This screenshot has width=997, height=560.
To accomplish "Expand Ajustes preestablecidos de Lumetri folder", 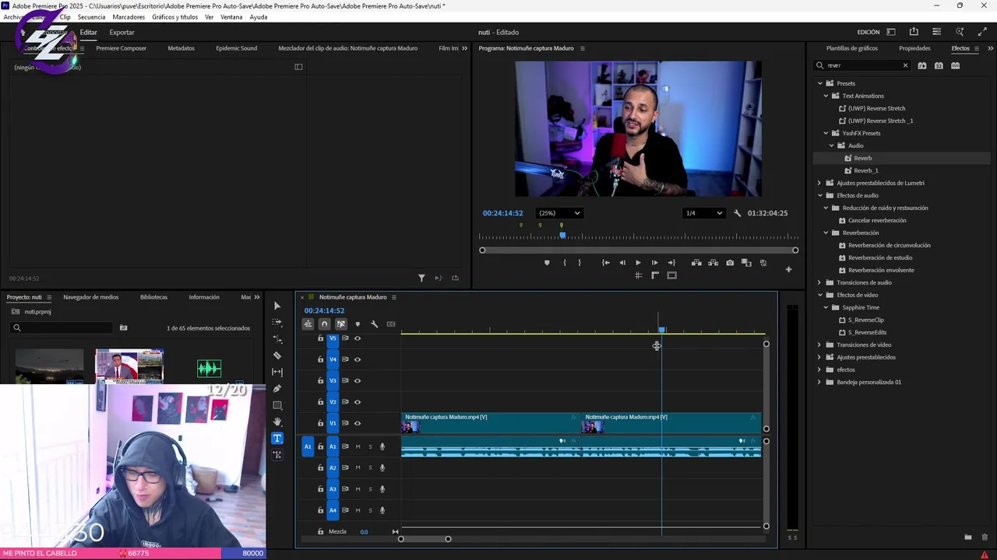I will pyautogui.click(x=819, y=183).
